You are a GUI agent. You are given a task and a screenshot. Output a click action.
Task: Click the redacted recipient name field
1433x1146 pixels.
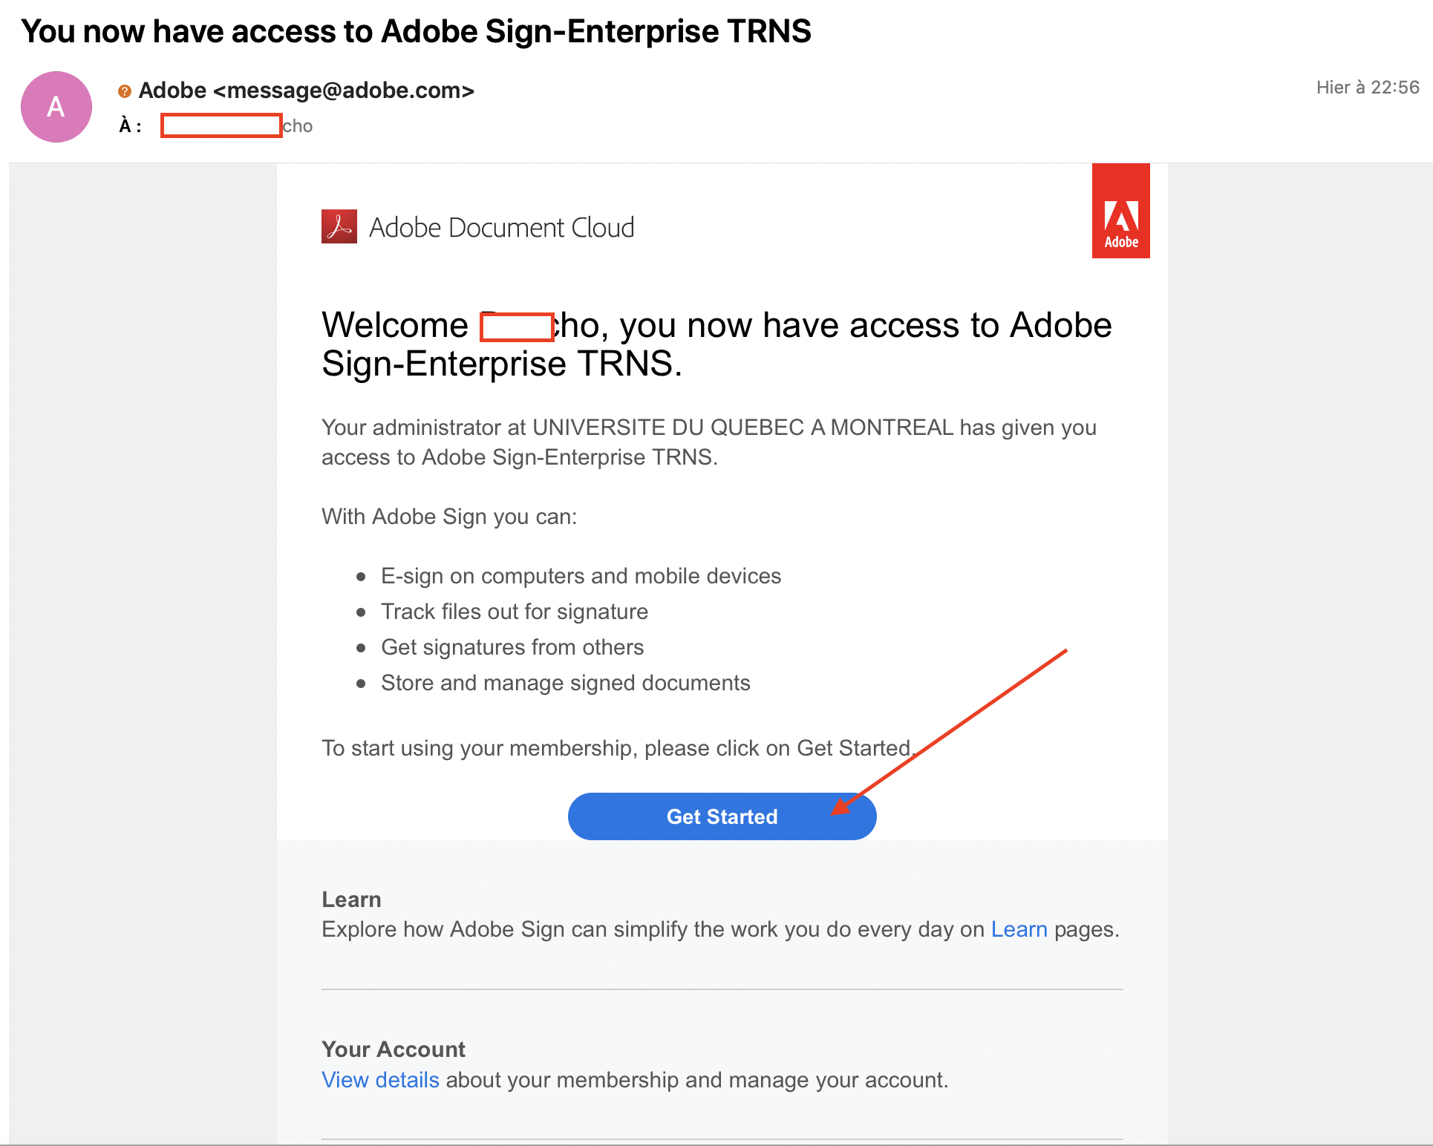pos(221,125)
